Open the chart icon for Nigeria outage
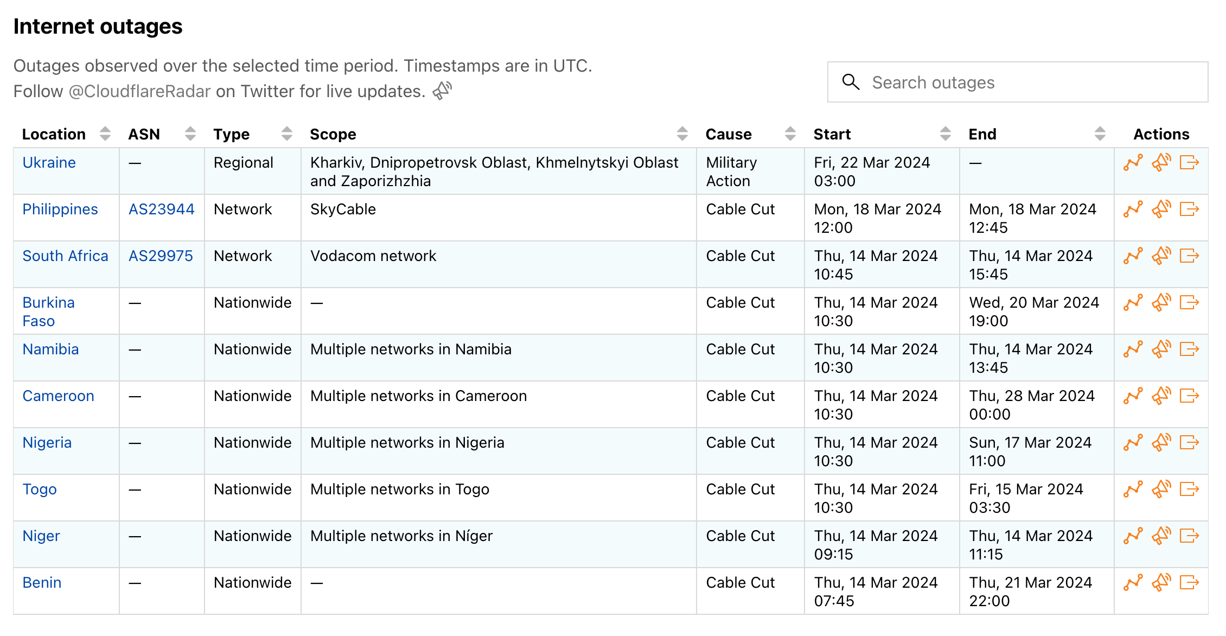 pyautogui.click(x=1133, y=442)
